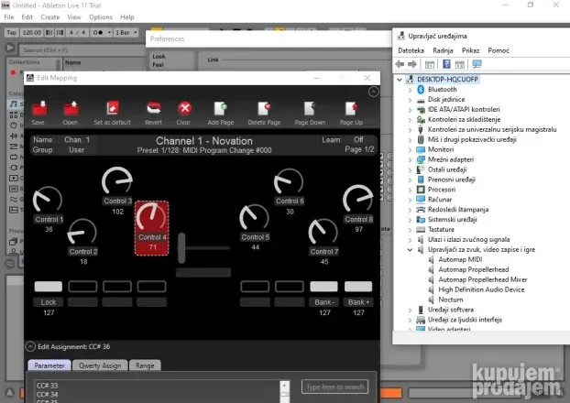Screen dimensions: 570x403
Task: Click the Name value Chan 1
Action: click(77, 140)
